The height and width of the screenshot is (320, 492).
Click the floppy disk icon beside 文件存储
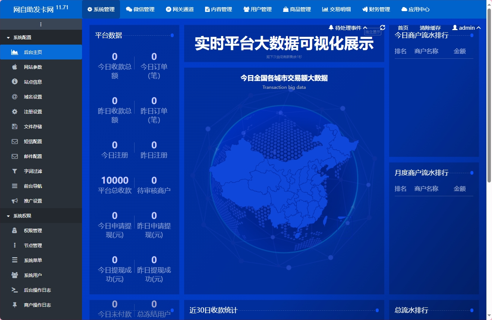click(x=15, y=126)
